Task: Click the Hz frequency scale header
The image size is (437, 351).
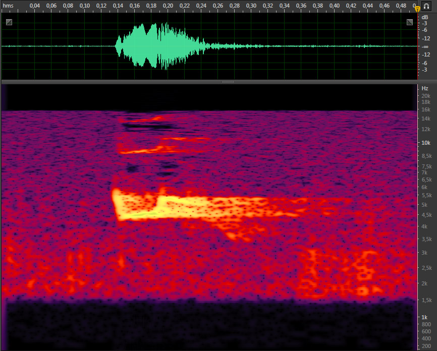Action: pos(425,88)
